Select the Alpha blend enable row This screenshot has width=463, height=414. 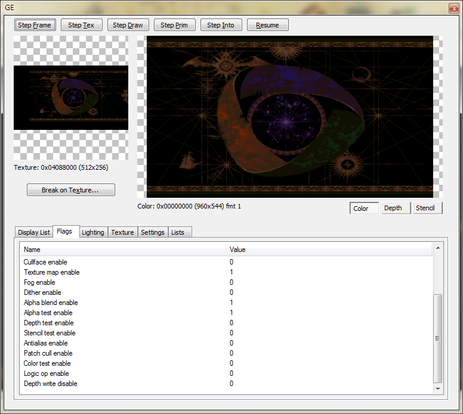(x=51, y=303)
